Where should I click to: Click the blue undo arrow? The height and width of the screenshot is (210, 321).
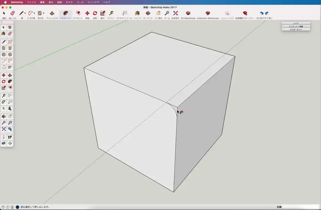262,13
